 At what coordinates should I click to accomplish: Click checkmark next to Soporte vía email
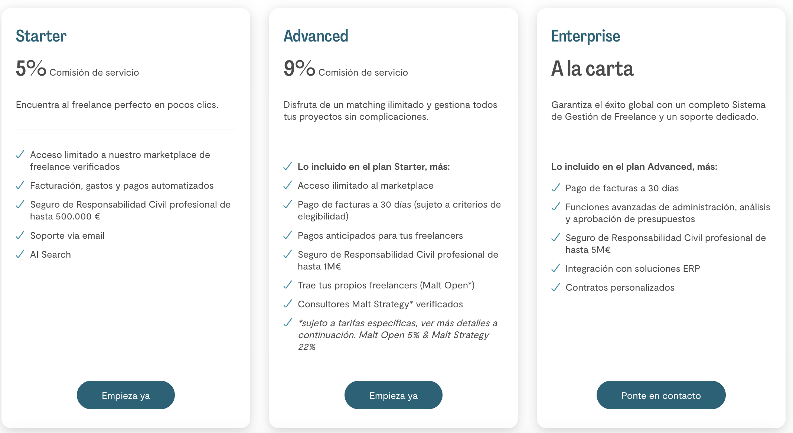[20, 235]
